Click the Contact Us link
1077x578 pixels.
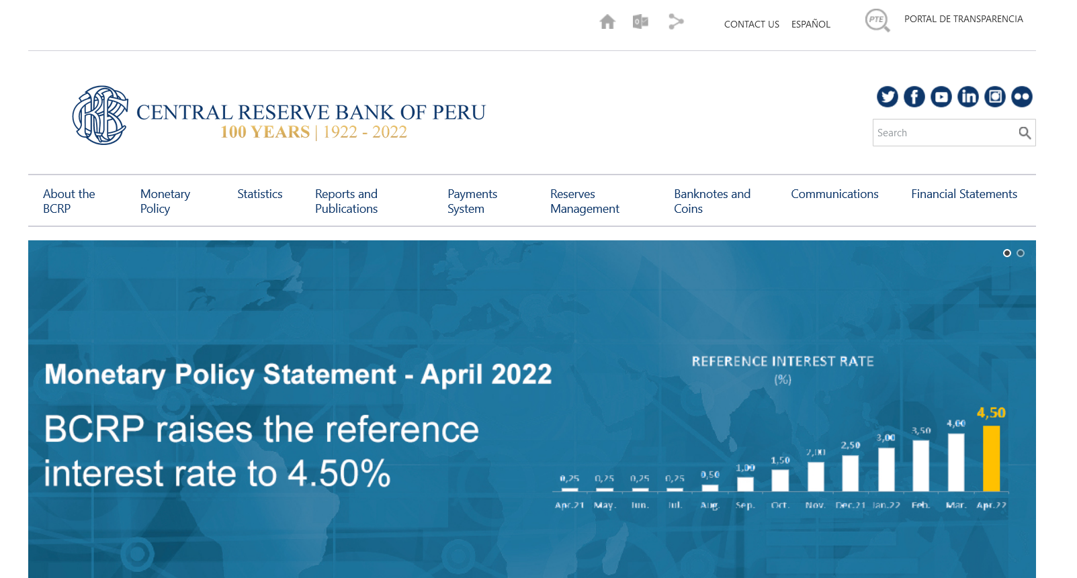pyautogui.click(x=751, y=24)
